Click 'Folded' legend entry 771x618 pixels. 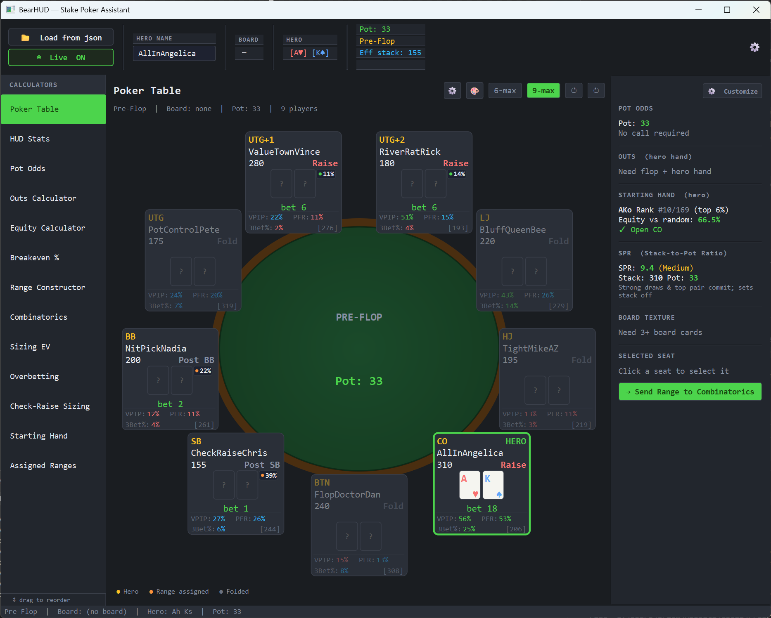click(234, 592)
